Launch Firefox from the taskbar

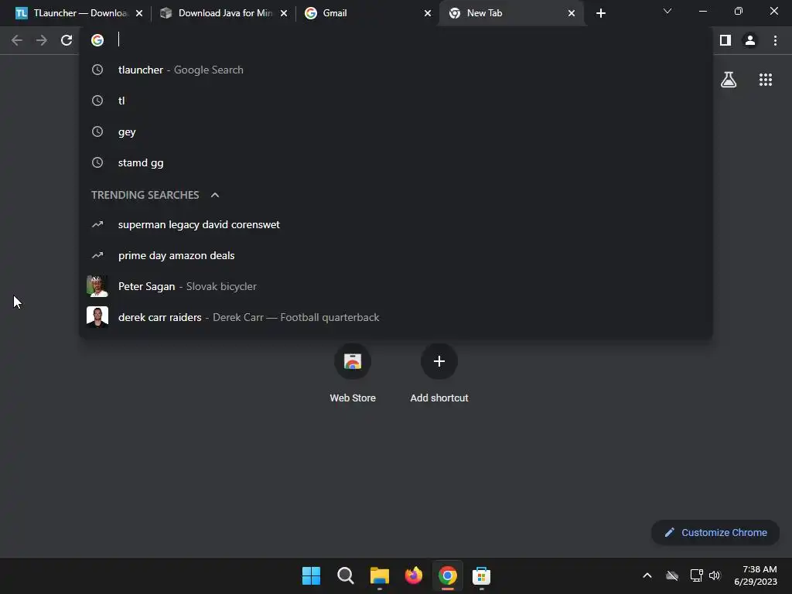(414, 575)
